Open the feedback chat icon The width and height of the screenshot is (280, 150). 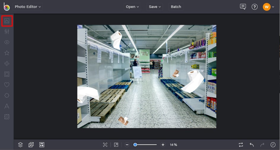[243, 7]
